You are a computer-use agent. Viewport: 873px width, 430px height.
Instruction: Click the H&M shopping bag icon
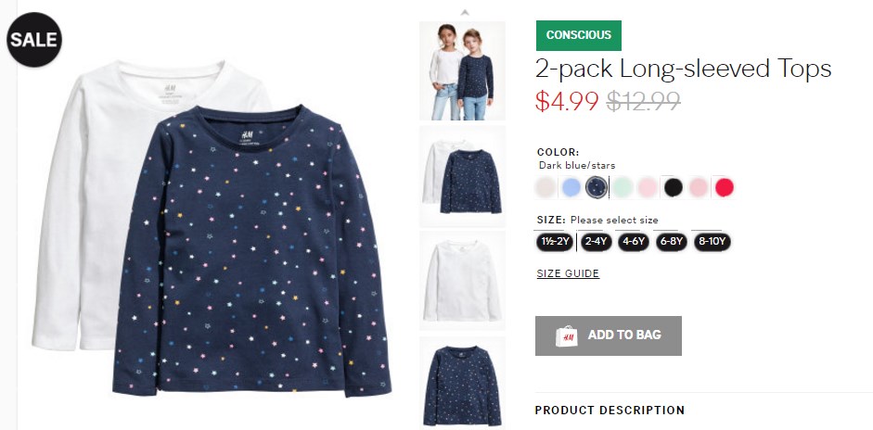coord(566,336)
